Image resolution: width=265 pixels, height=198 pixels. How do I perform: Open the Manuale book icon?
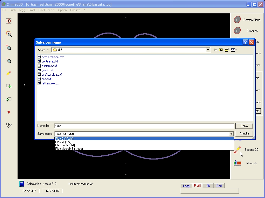tap(237, 163)
